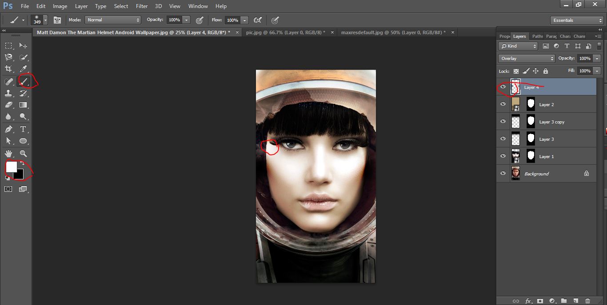This screenshot has width=607, height=305.
Task: Open the Paths panel tab
Action: [x=538, y=36]
